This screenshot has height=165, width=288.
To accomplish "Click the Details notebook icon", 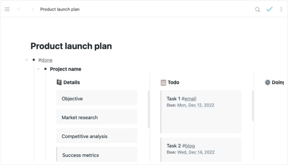I will (x=59, y=82).
